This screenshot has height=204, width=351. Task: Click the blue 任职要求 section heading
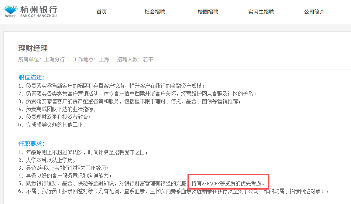(x=31, y=144)
